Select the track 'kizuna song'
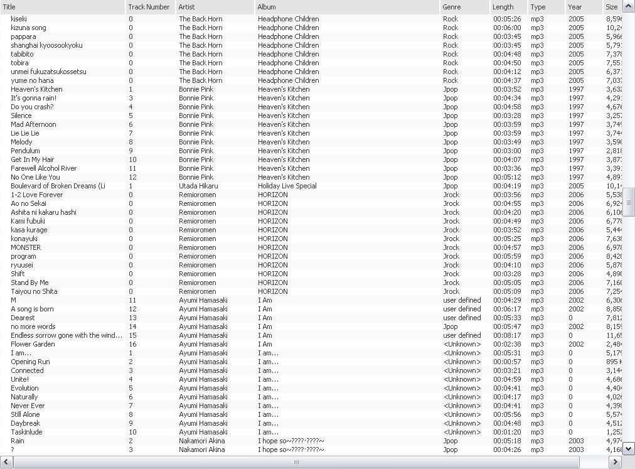Viewport: 635px width, 469px height. [x=28, y=28]
